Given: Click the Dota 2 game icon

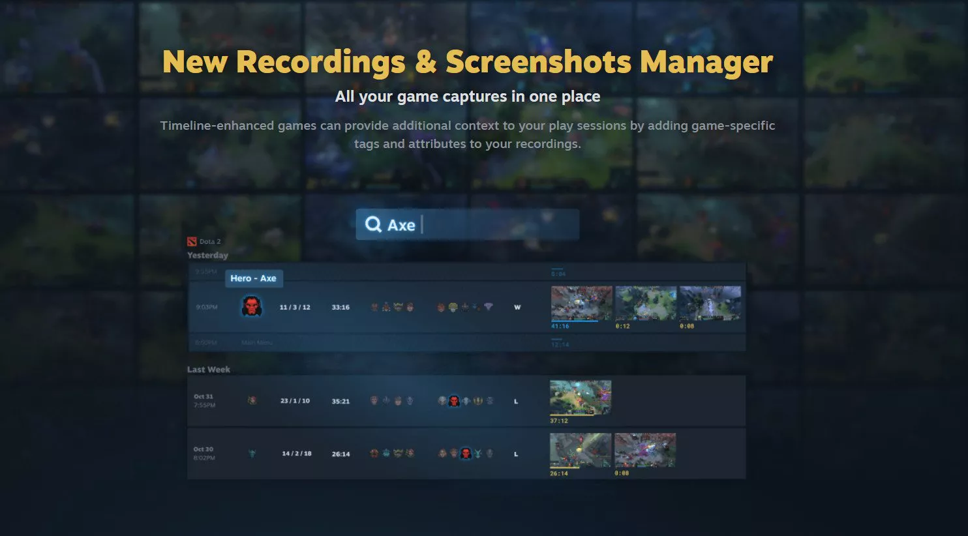Looking at the screenshot, I should [x=192, y=241].
